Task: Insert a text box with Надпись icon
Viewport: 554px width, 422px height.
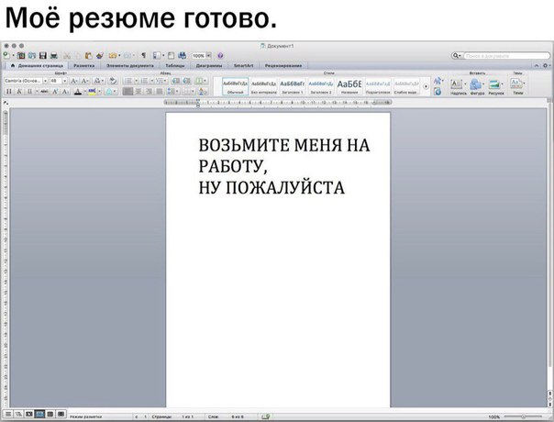Action: [x=457, y=85]
